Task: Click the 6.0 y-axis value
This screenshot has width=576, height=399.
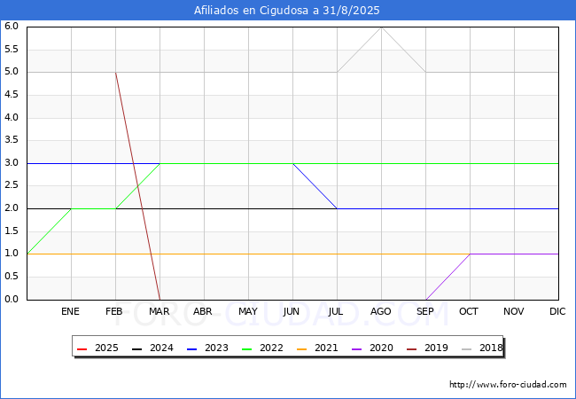Action: [x=12, y=26]
